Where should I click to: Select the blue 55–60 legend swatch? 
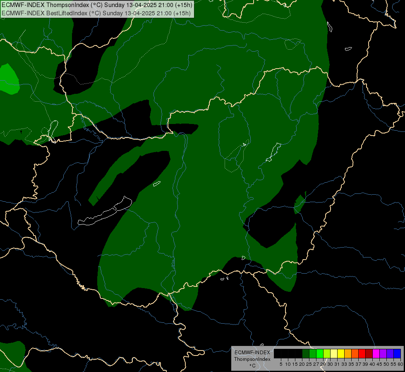(397, 354)
